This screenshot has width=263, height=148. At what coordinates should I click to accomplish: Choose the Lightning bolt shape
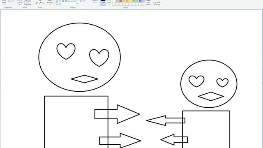[x=60, y=4]
